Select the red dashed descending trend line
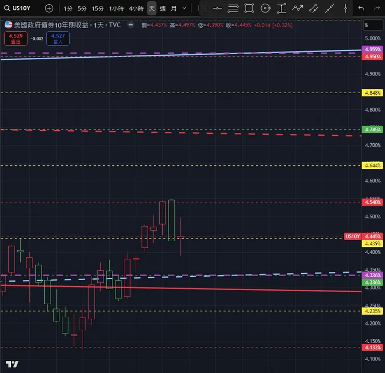Image resolution: width=385 pixels, height=373 pixels. coord(182,133)
